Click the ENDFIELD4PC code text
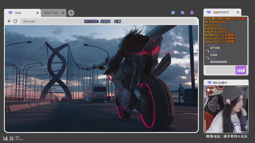This screenshot has height=143, width=255. 216,31
